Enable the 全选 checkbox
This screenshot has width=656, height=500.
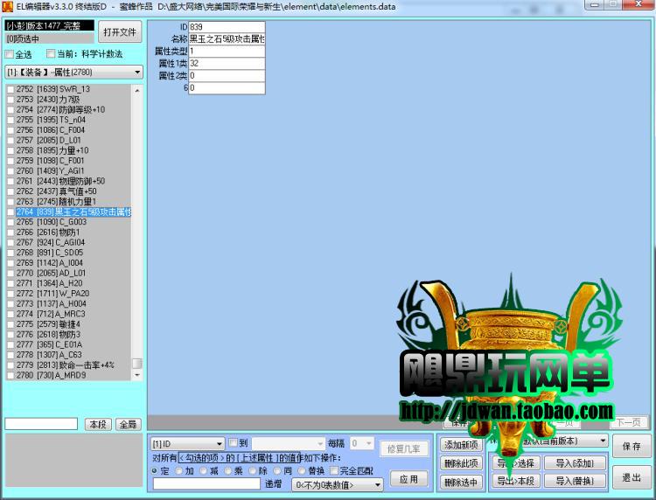(x=10, y=54)
